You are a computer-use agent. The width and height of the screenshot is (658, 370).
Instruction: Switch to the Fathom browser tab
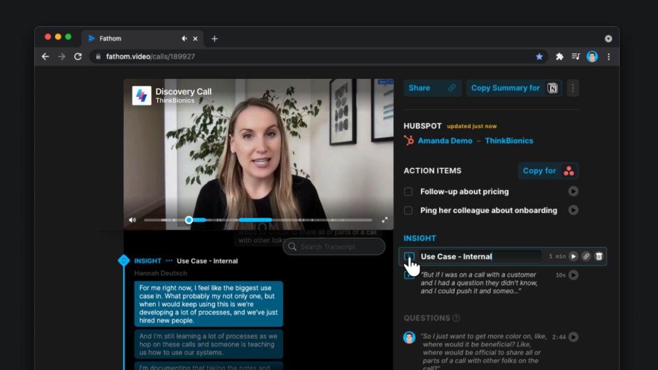click(132, 38)
